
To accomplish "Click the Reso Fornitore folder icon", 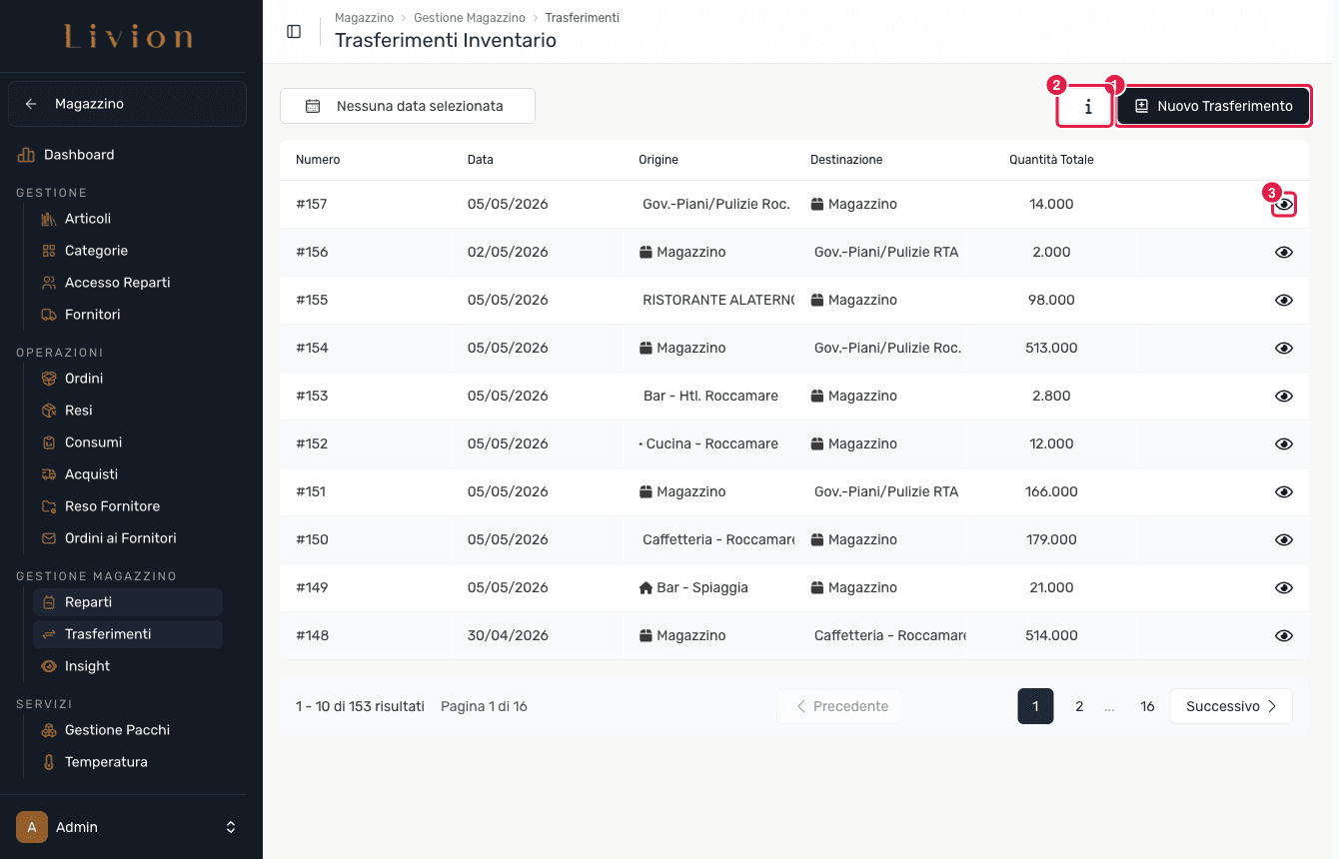I will click(x=49, y=506).
